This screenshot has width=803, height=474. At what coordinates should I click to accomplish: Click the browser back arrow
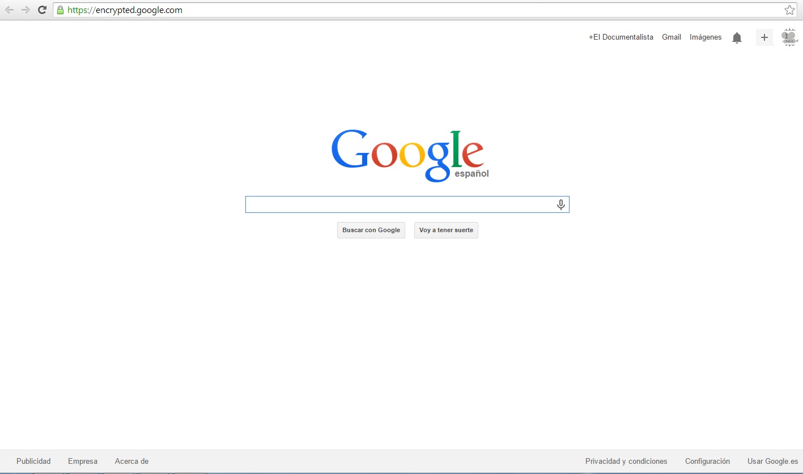pos(9,10)
